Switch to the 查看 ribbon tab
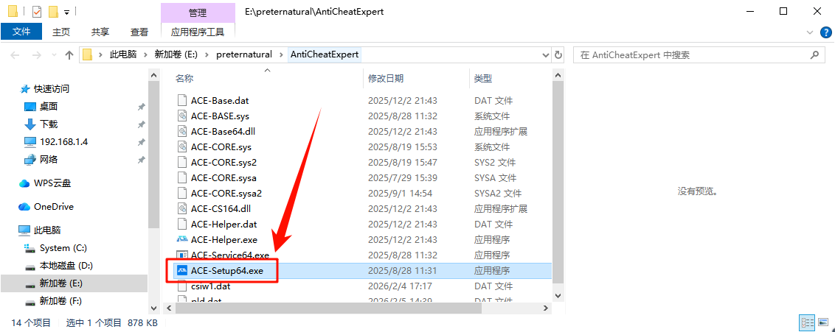Screen dimensions: 835x332 click(139, 32)
